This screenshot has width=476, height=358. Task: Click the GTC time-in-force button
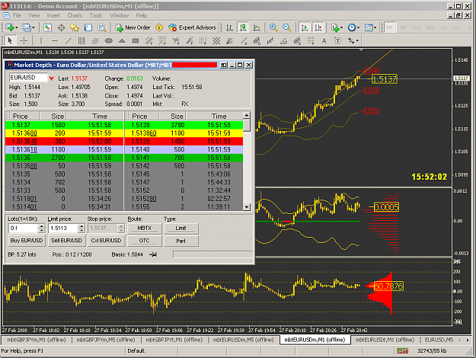coord(144,241)
